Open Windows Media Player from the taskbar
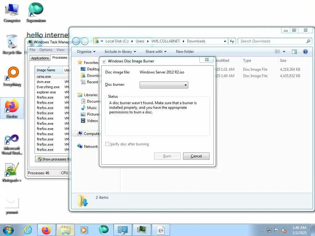 click(x=85, y=230)
